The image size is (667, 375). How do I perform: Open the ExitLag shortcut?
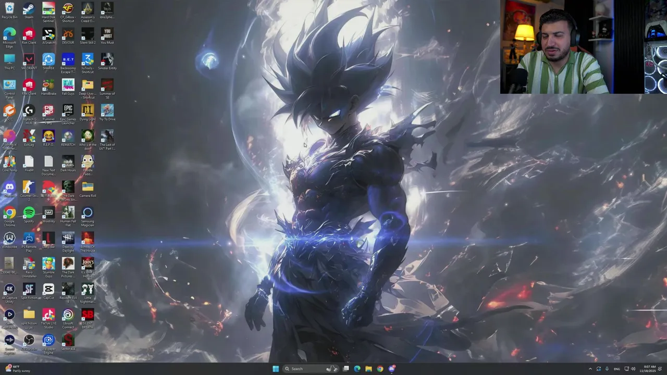point(29,138)
